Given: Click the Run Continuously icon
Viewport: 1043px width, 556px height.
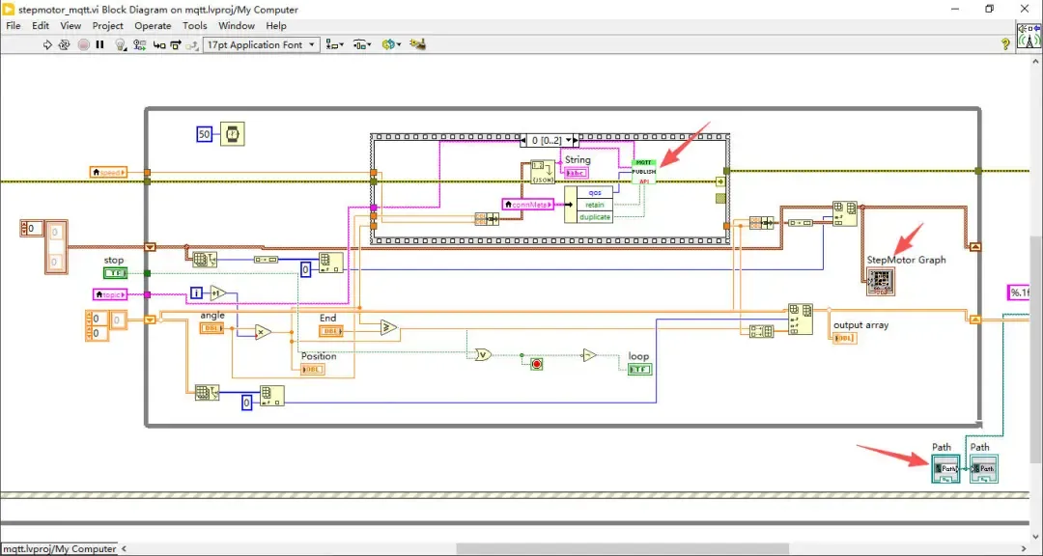Looking at the screenshot, I should pos(65,44).
